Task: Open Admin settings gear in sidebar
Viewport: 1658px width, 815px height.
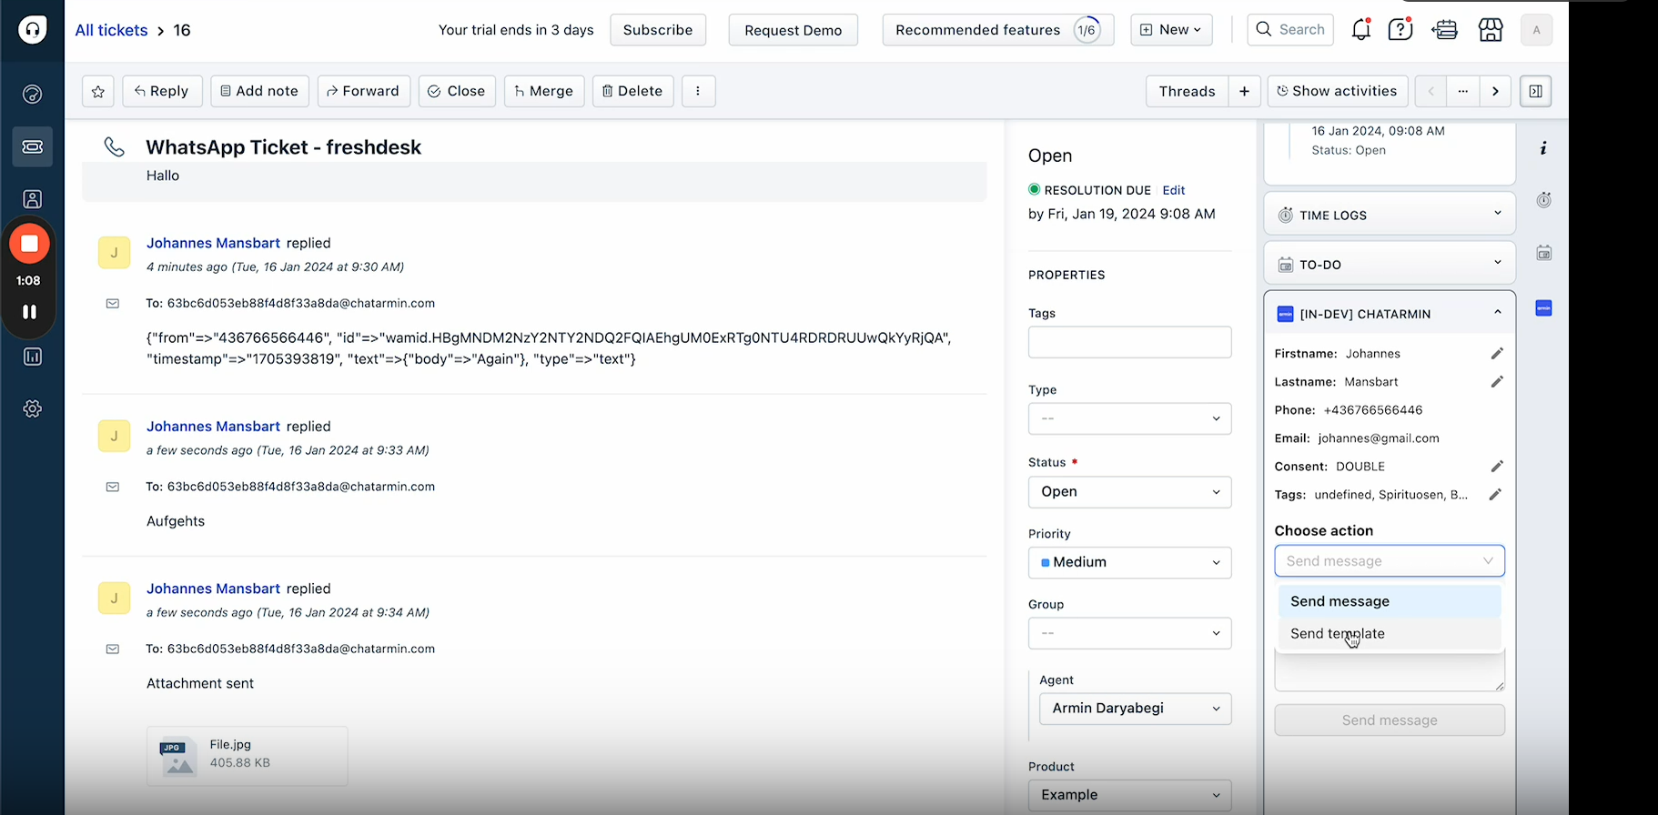Action: click(33, 408)
